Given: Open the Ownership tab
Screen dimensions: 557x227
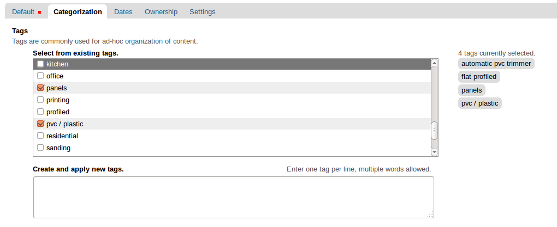Looking at the screenshot, I should coord(161,11).
